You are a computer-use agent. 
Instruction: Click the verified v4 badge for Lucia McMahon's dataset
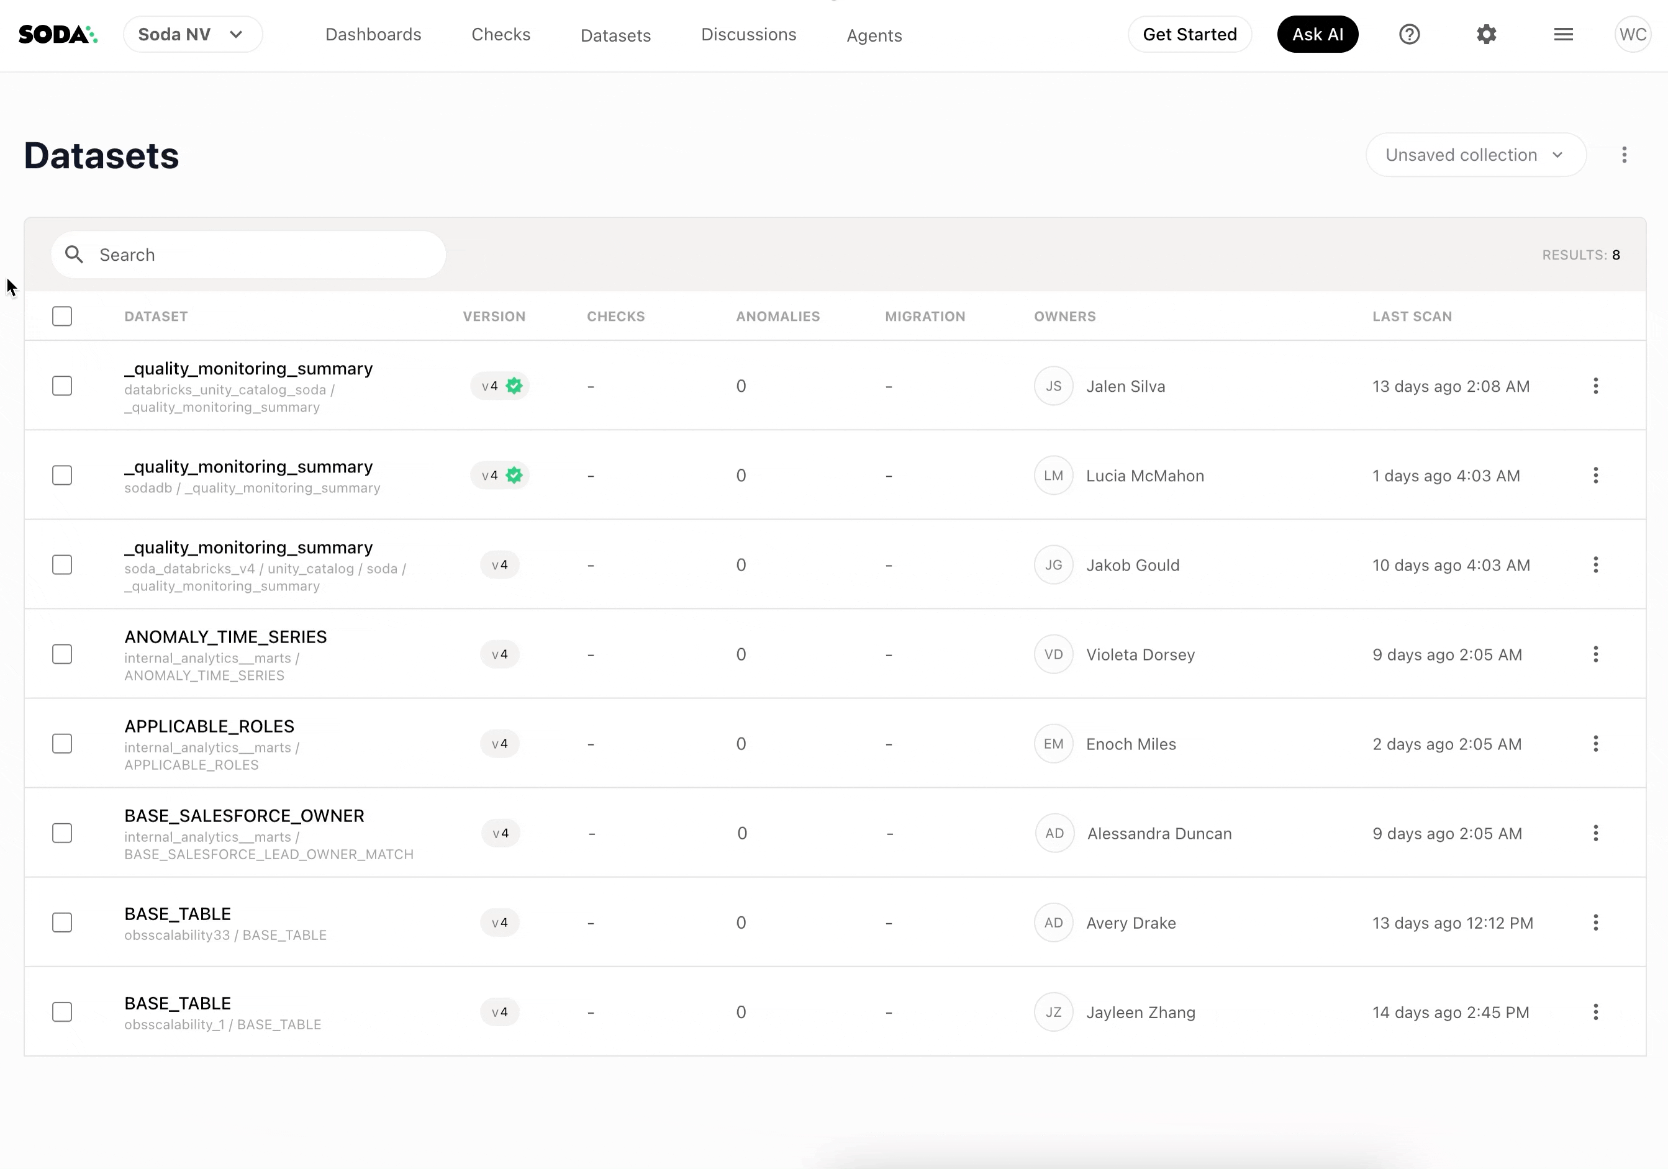[500, 476]
